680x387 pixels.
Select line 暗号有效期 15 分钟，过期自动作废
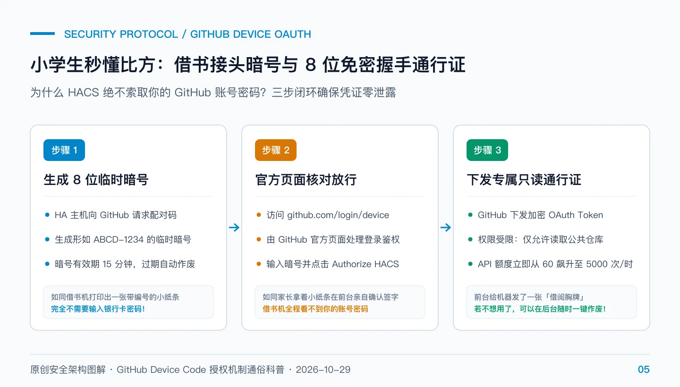(x=125, y=264)
